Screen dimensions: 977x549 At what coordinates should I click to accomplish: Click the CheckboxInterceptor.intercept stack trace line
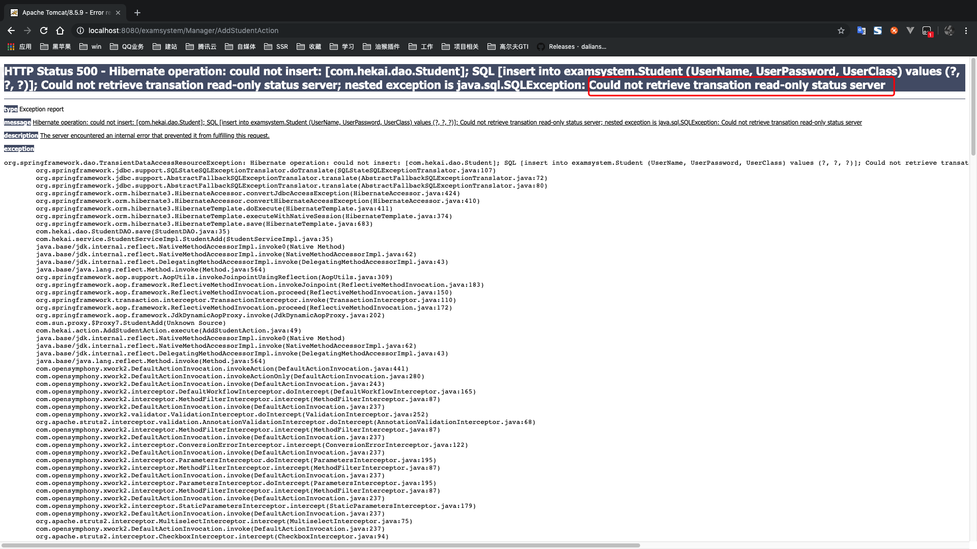[x=212, y=536]
